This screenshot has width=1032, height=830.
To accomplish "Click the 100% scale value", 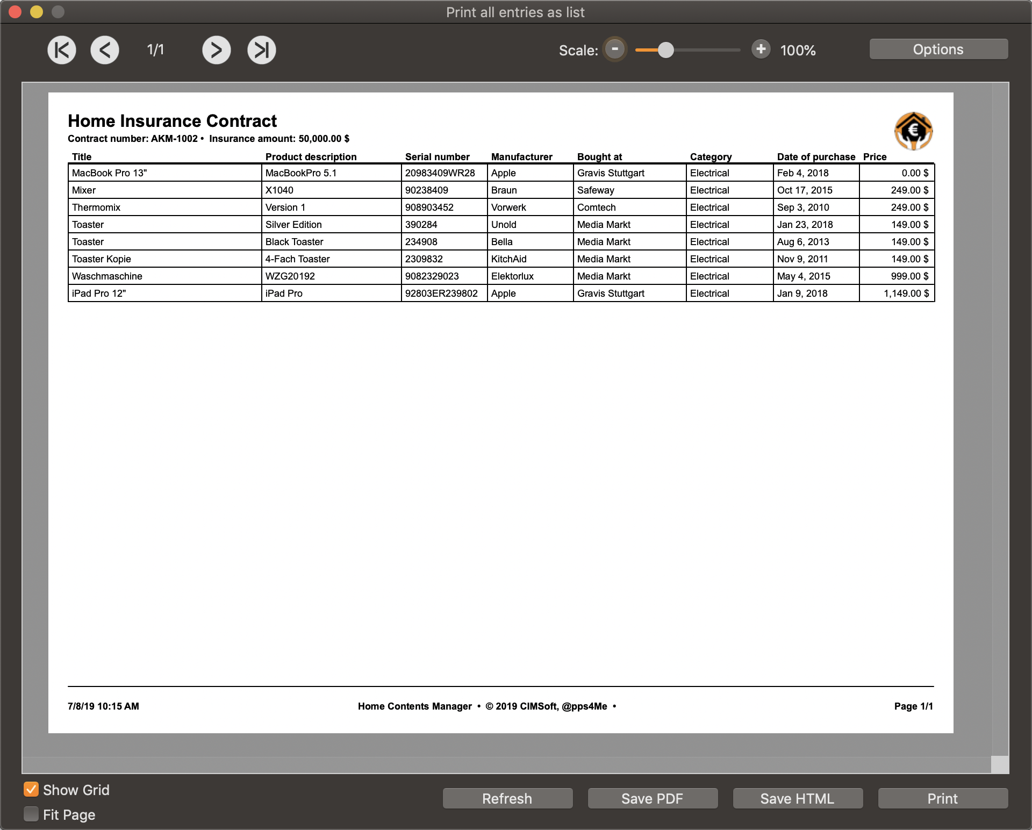I will coord(798,51).
